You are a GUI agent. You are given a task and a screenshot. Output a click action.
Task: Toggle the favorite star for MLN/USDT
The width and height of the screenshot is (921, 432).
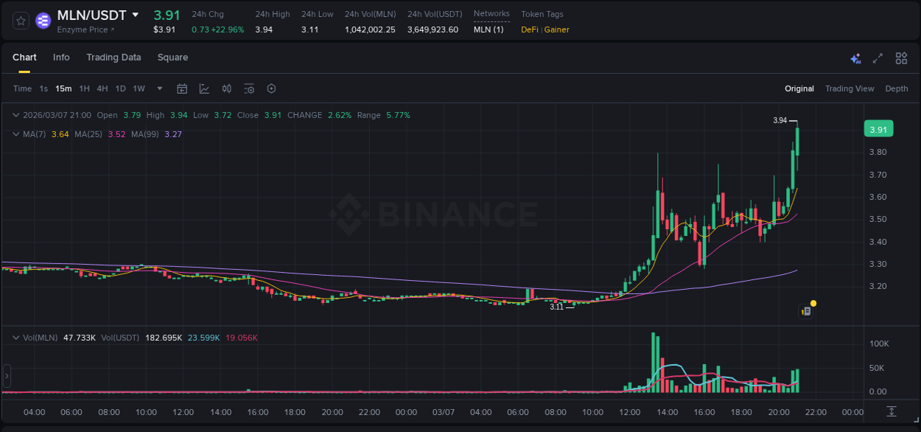[20, 21]
